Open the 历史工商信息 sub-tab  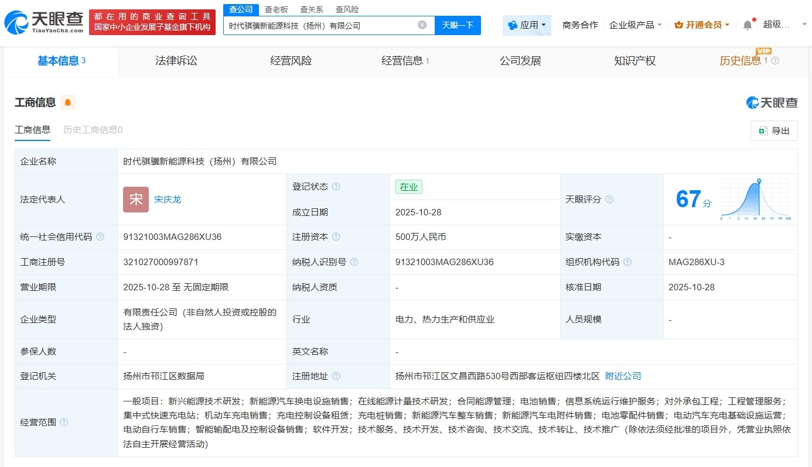click(92, 129)
